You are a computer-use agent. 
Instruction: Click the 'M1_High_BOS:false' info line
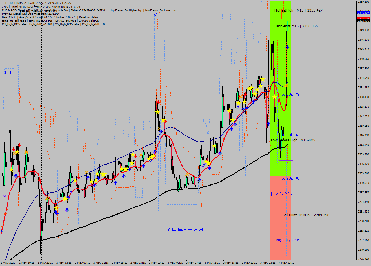coord(53,24)
